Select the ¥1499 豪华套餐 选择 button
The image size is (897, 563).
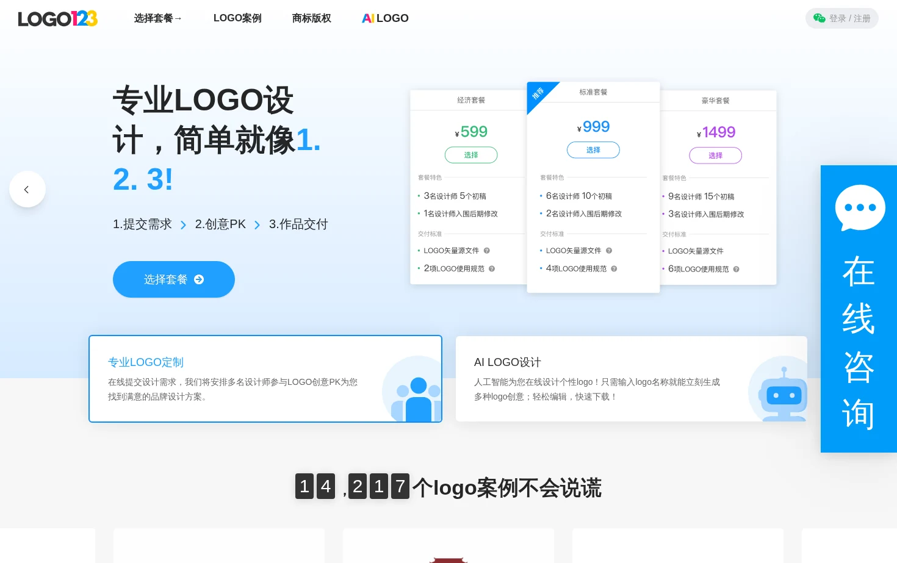point(715,156)
